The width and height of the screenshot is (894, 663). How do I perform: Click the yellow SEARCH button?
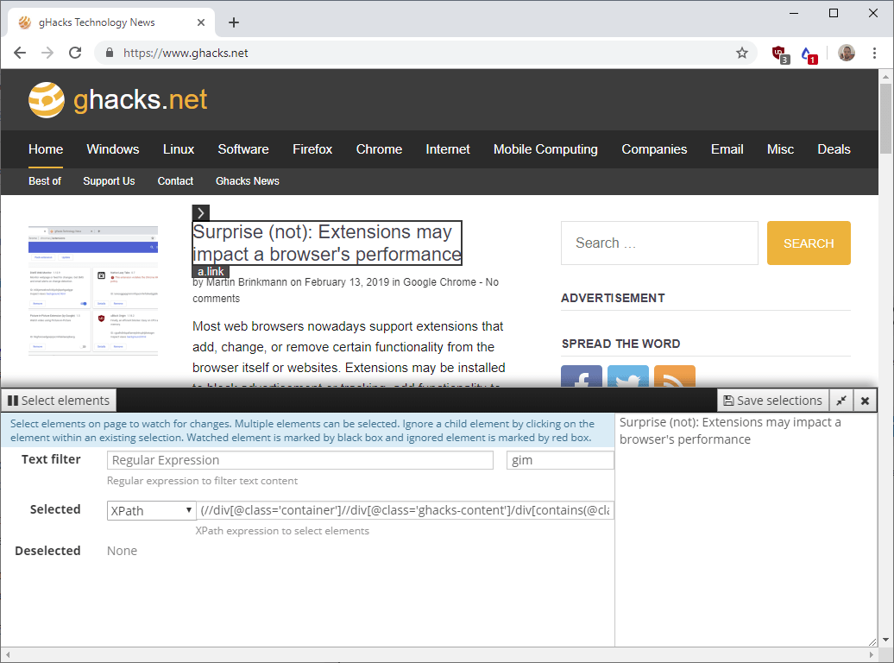click(809, 243)
